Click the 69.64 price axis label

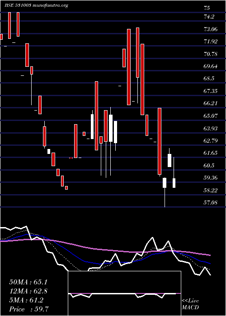click(211, 66)
